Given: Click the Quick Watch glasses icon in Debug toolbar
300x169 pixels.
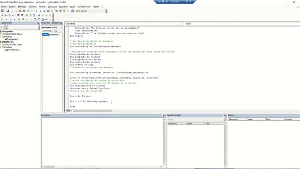Looking at the screenshot, I should (x=46, y=19).
